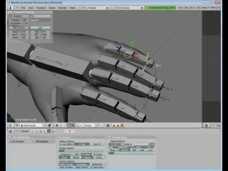Open the Game menu

52,8
